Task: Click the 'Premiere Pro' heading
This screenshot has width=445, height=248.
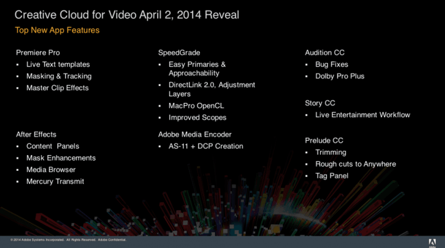Action: 38,53
